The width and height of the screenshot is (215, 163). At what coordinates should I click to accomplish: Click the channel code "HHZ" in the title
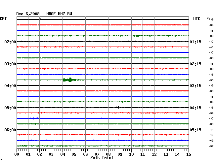62,14
